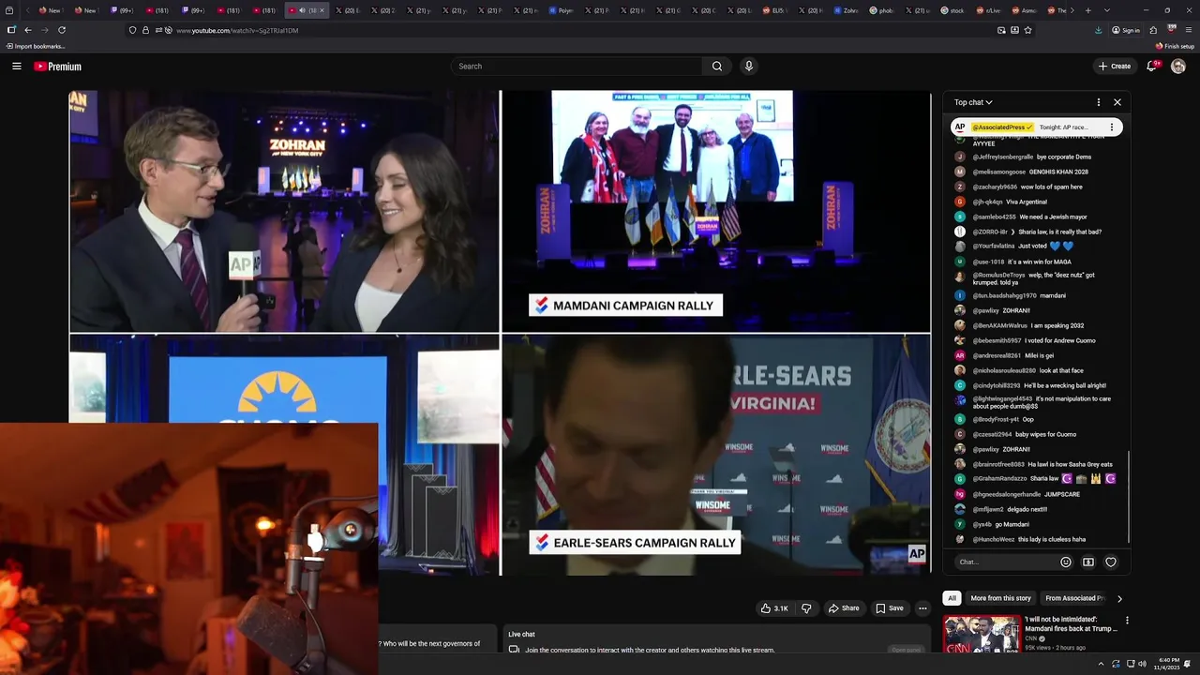
Task: Like the video with 3.1K likes
Action: (x=774, y=608)
